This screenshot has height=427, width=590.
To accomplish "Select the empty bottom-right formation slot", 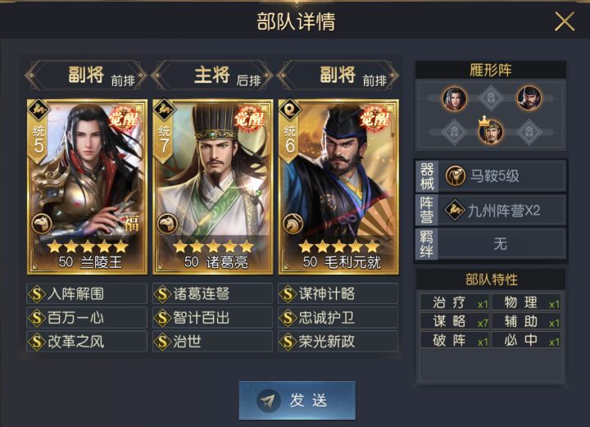I will coord(529,132).
